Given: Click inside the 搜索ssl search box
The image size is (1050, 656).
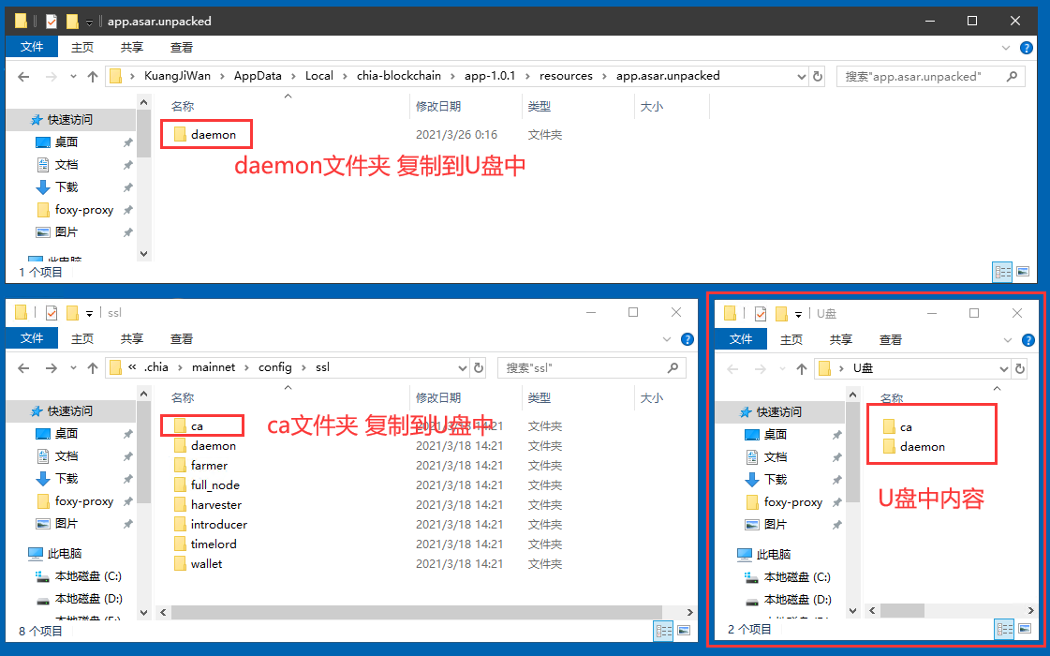Looking at the screenshot, I should click(x=590, y=367).
